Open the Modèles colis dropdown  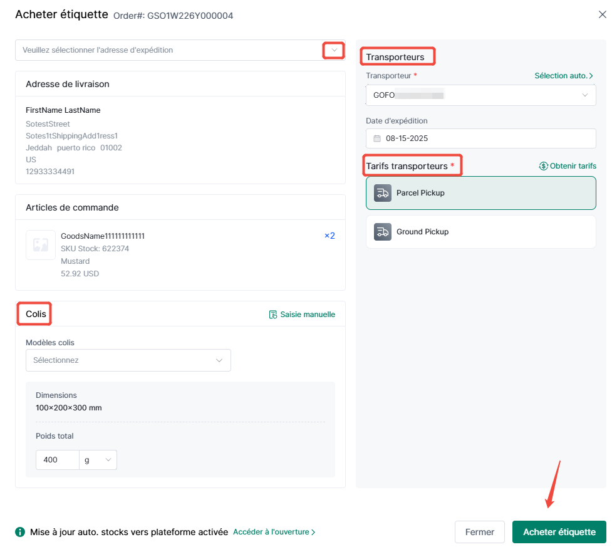pyautogui.click(x=128, y=360)
